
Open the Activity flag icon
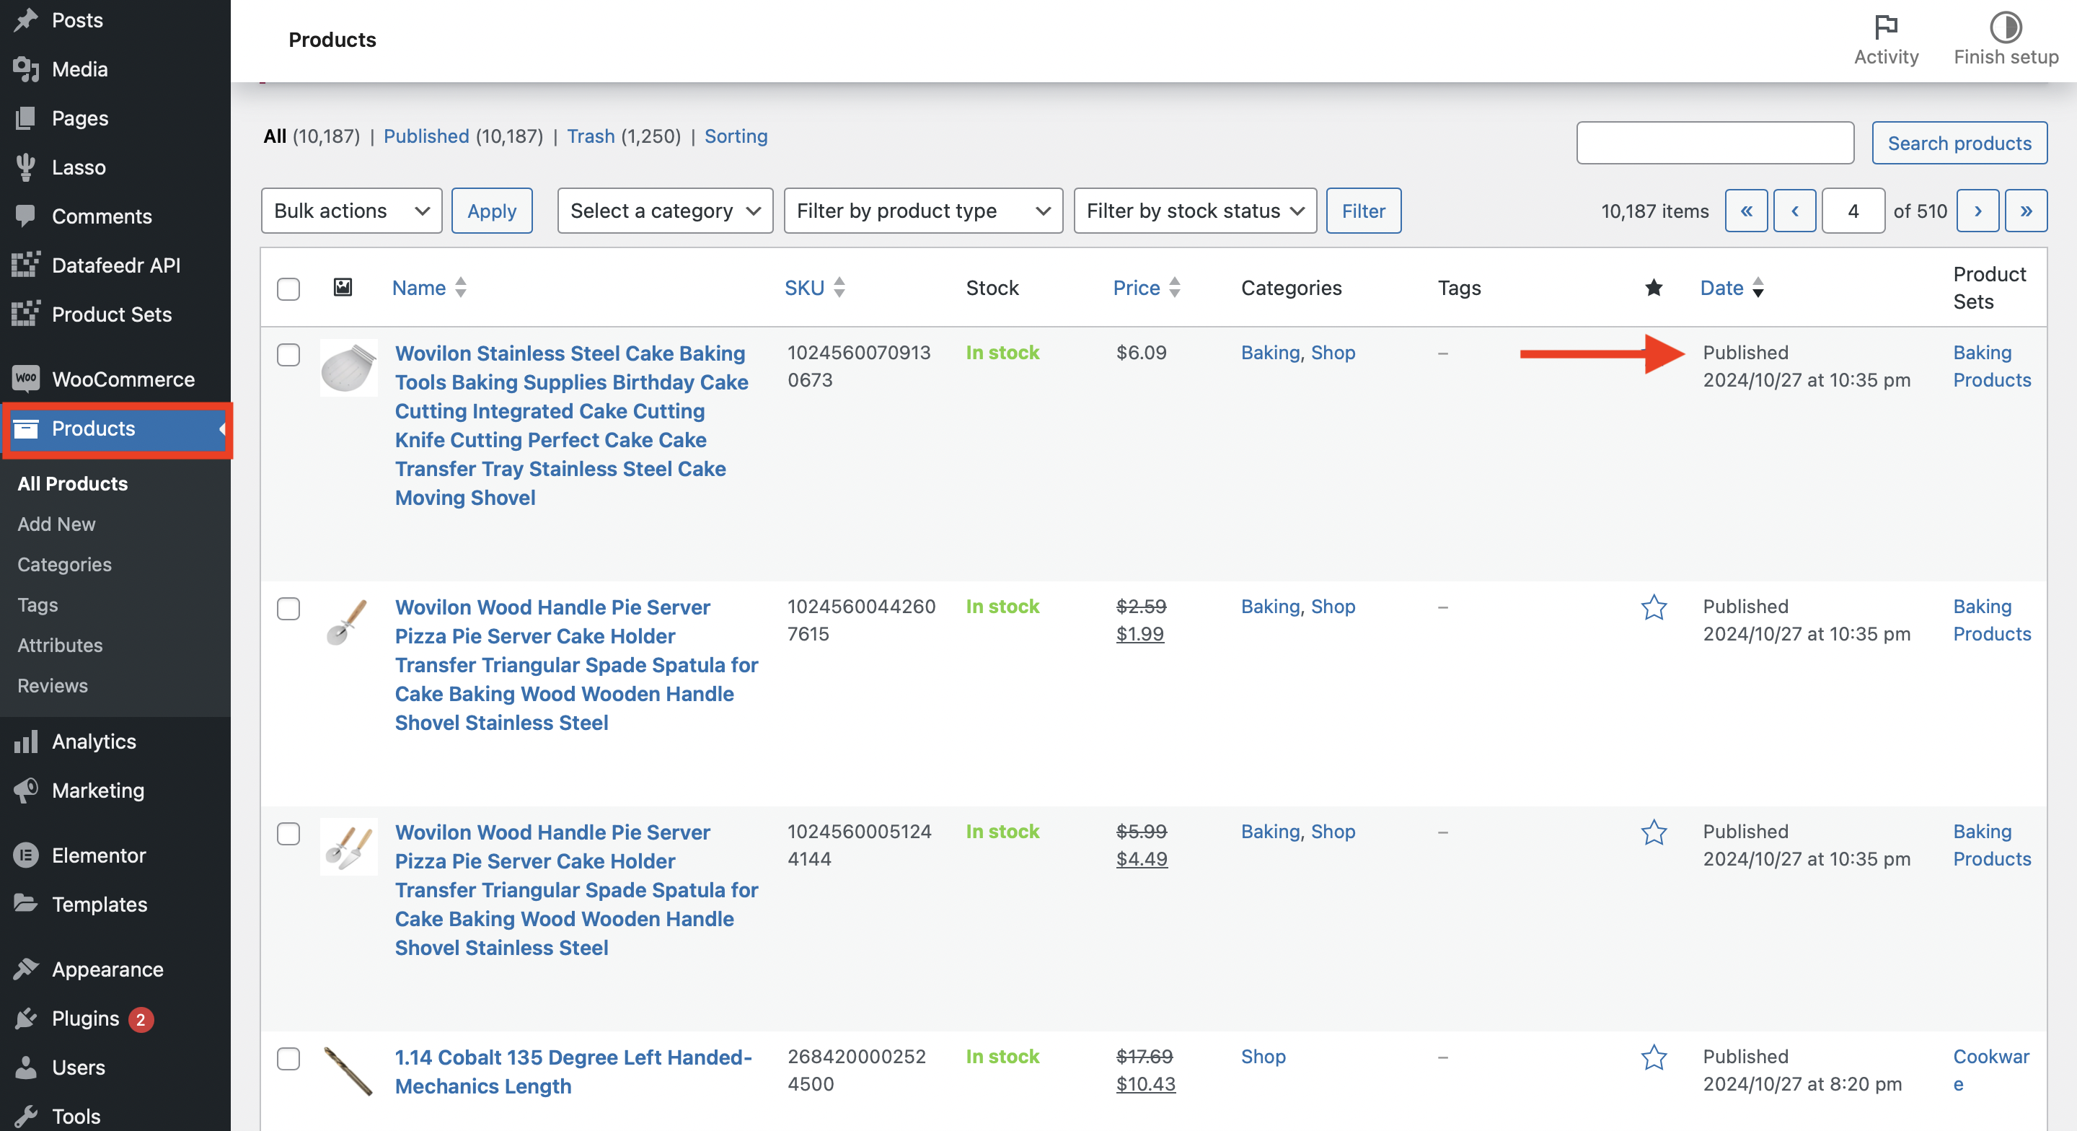point(1886,27)
